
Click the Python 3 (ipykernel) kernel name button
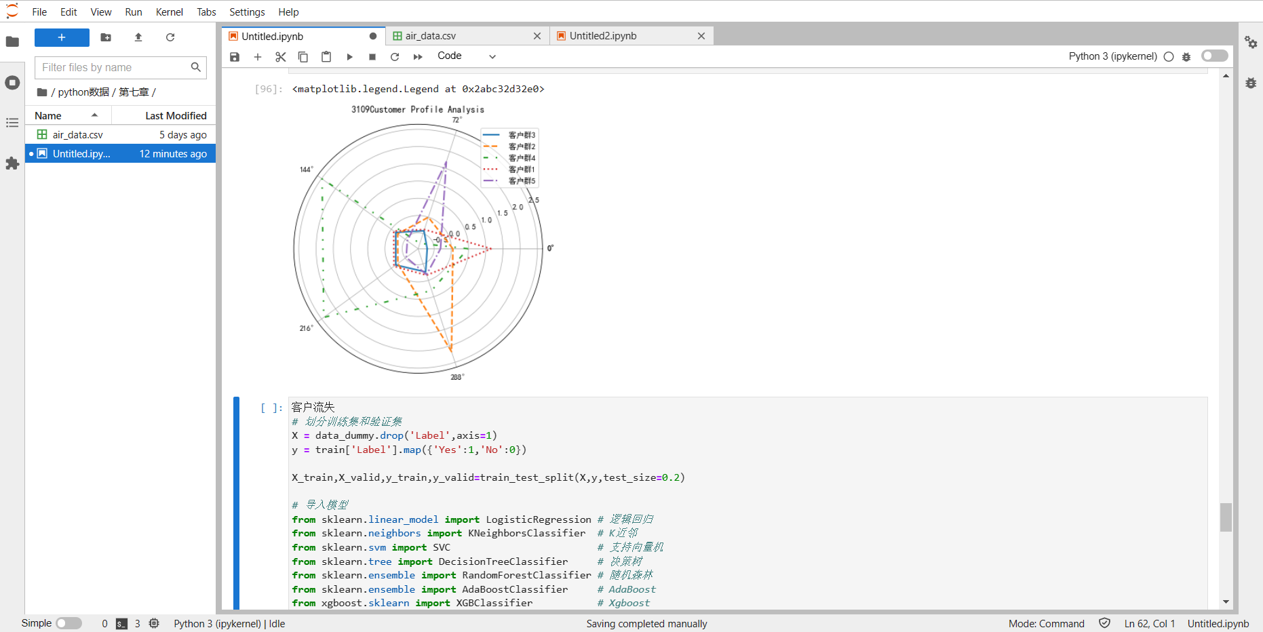coord(1112,56)
